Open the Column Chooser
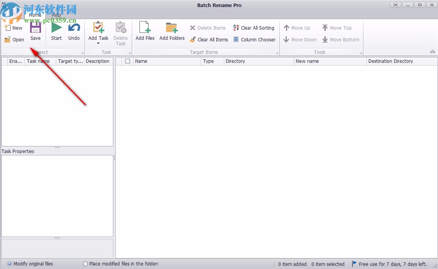Screen dimensions: 438x269 tap(254, 39)
